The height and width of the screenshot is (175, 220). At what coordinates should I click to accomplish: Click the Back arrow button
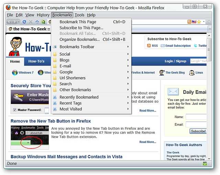9,22
